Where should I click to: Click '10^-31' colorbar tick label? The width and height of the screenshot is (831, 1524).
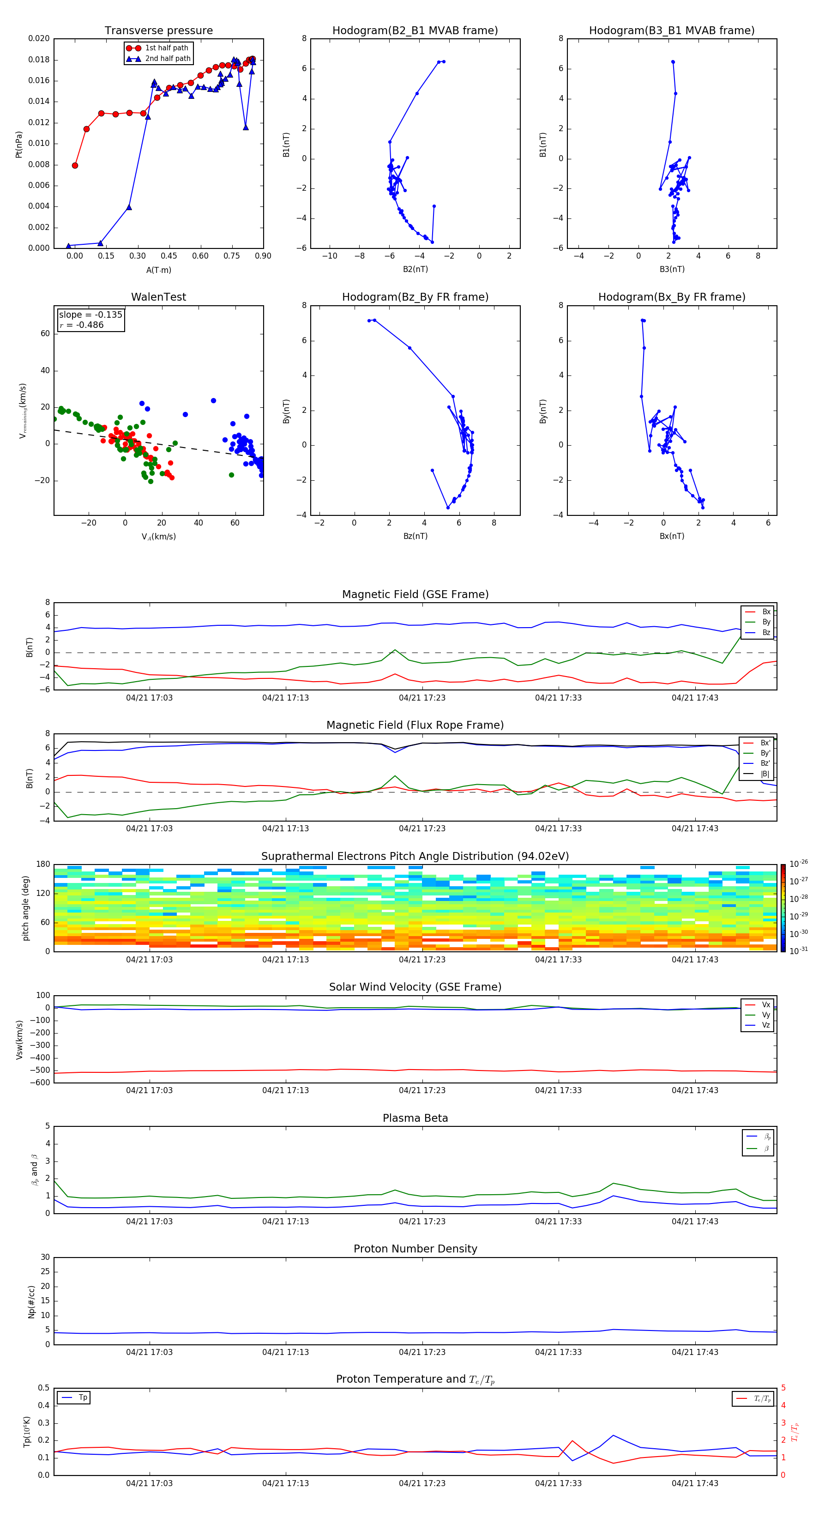pos(799,951)
